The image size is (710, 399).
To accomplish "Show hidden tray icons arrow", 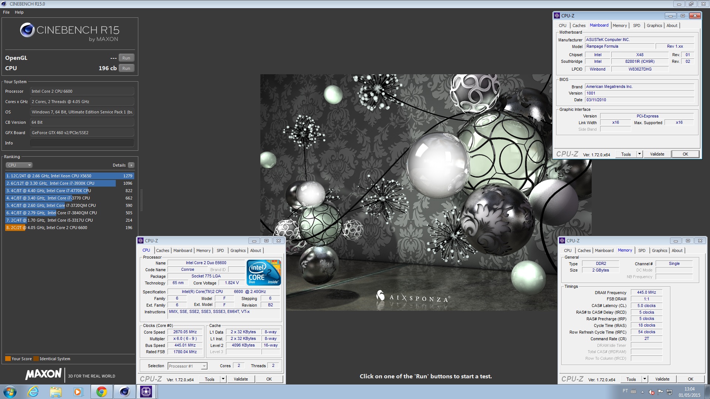I will 642,392.
